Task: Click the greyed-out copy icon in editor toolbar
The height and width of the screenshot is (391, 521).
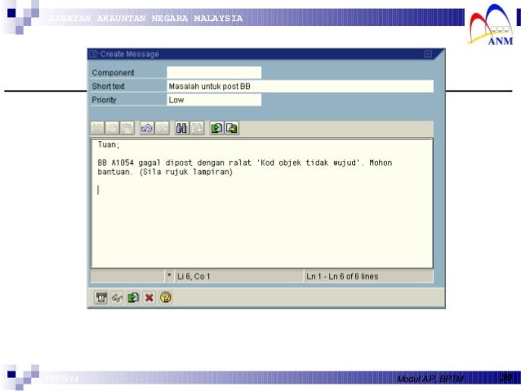Action: [x=113, y=128]
